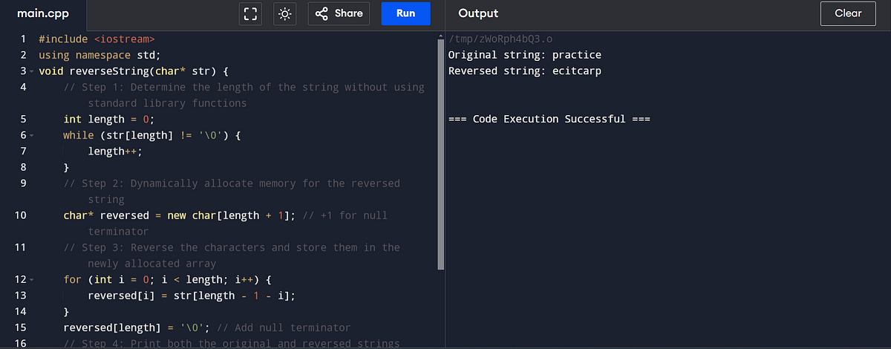Collapse the reverseString function at line 3

coord(32,71)
